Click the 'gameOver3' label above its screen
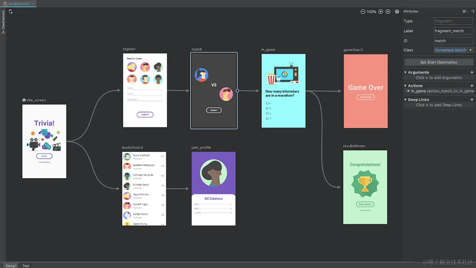The height and width of the screenshot is (268, 476). (353, 50)
